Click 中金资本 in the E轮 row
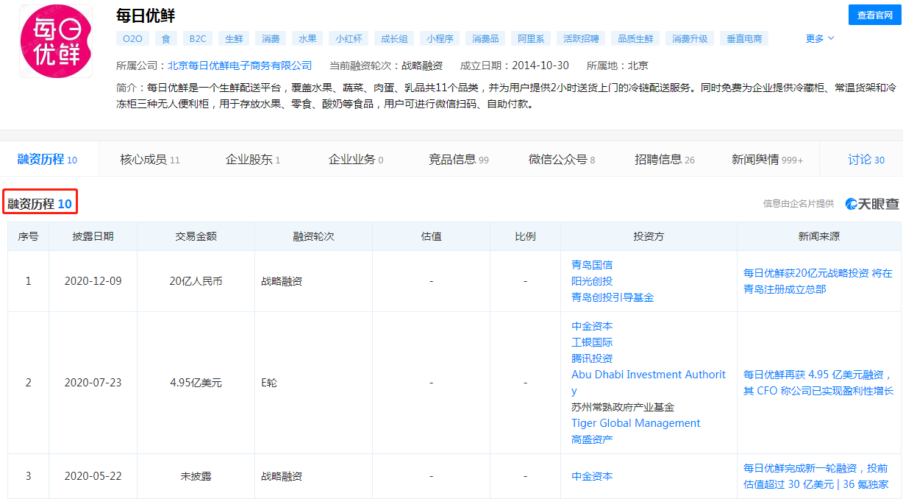 pyautogui.click(x=592, y=326)
